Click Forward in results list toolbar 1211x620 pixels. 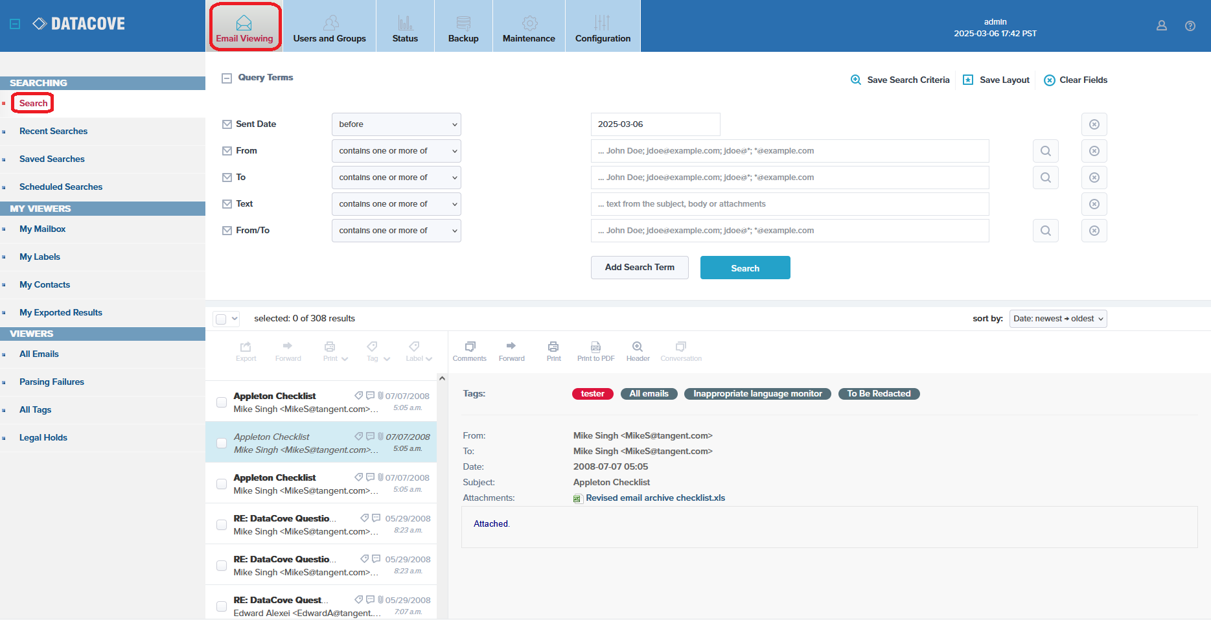288,351
